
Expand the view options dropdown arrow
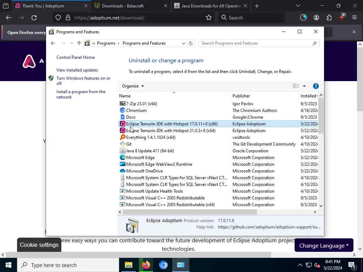click(x=304, y=86)
